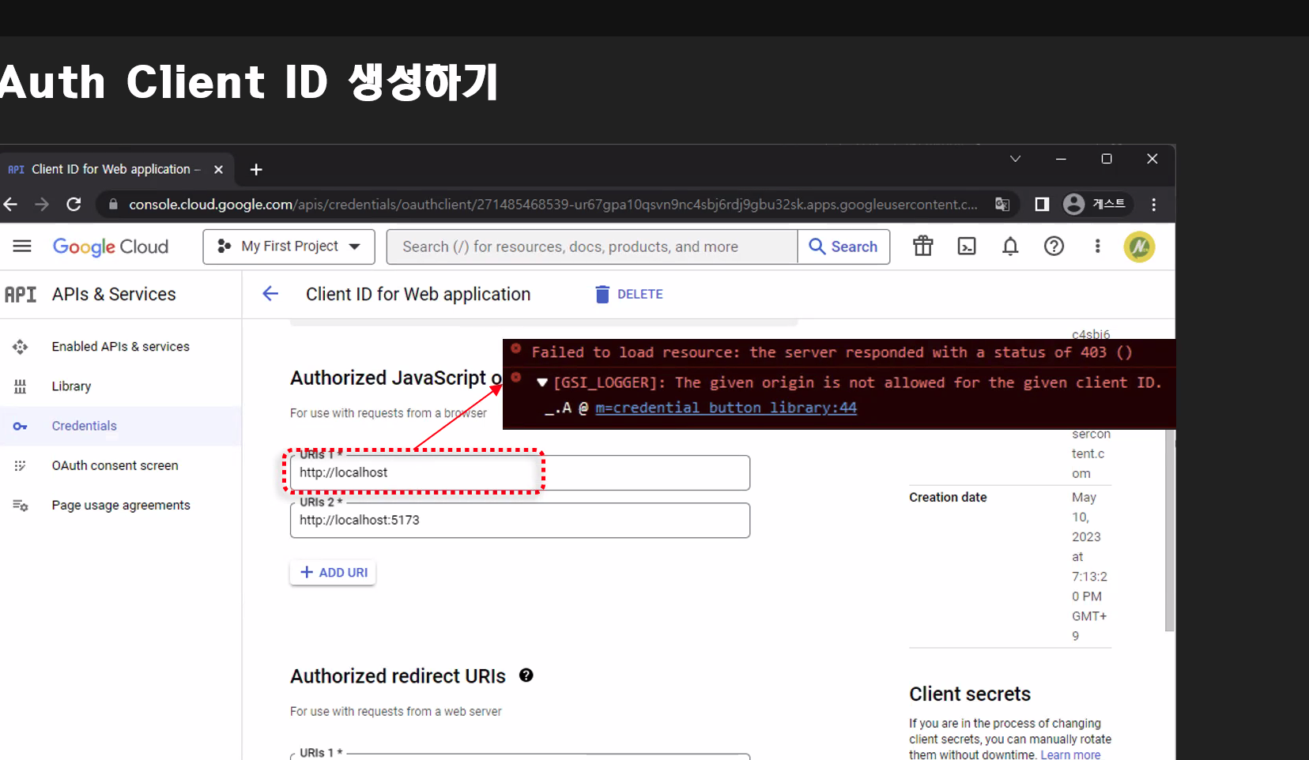Screen dimensions: 1309x760
Task: Open notifications bell
Action: 1010,246
